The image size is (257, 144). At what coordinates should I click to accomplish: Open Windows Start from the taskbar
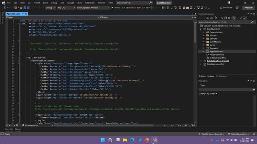[103, 140]
